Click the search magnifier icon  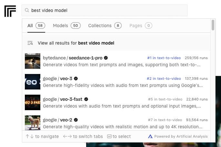click(27, 10)
